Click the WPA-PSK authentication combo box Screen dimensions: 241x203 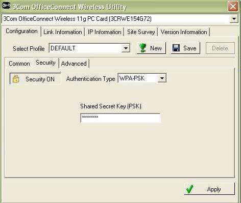tap(142, 78)
